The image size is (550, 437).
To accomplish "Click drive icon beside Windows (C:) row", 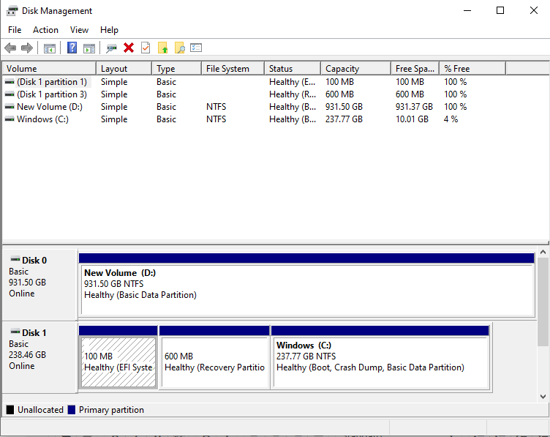I will 10,119.
